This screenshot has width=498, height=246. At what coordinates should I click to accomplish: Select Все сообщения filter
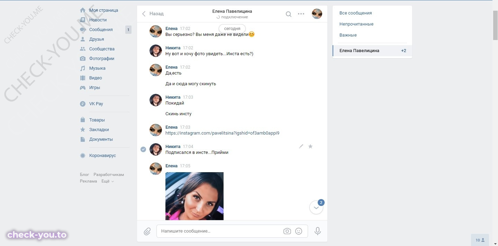pos(356,13)
